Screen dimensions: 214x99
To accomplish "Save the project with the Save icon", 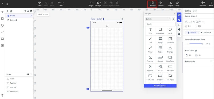I will (39, 4).
